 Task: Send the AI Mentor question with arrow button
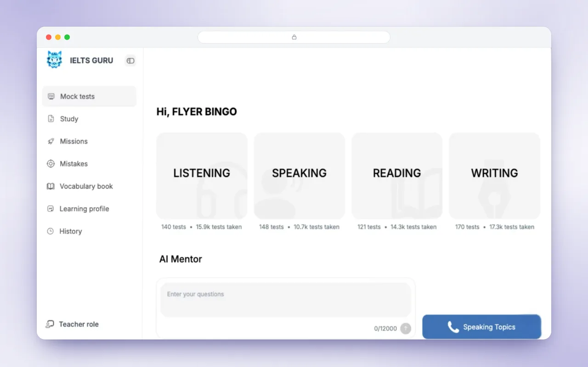405,328
